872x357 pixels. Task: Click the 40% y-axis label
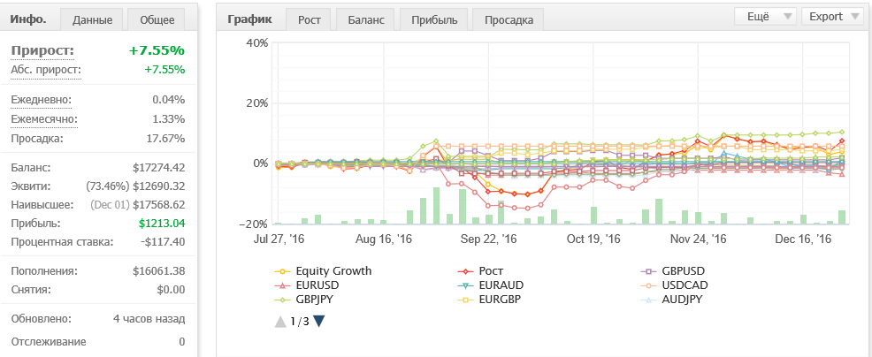click(x=257, y=42)
